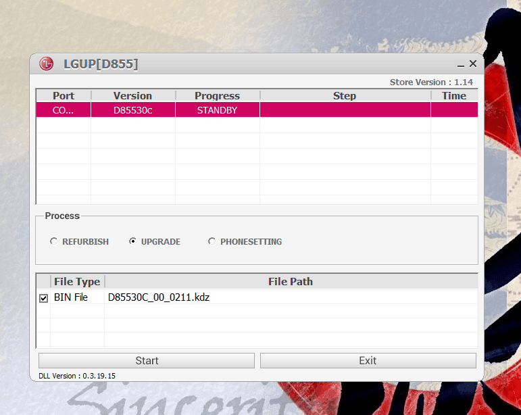This screenshot has width=521, height=415.
Task: Click the LG logo icon in title bar
Action: [46, 64]
